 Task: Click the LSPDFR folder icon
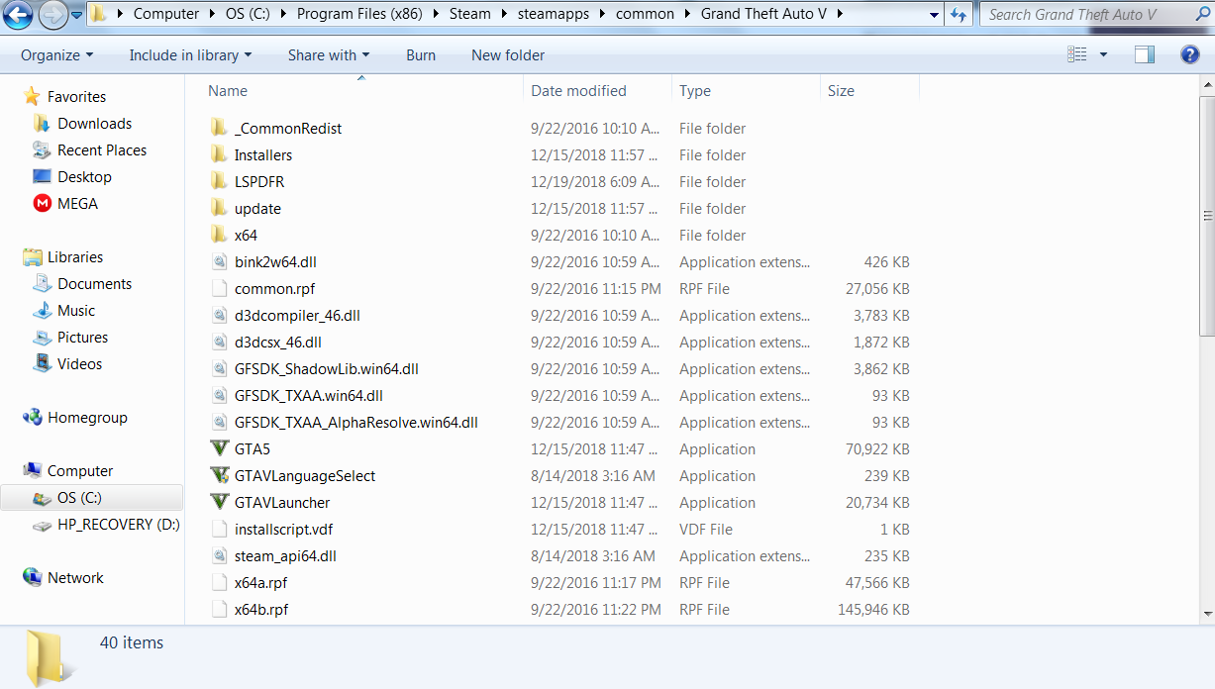220,181
